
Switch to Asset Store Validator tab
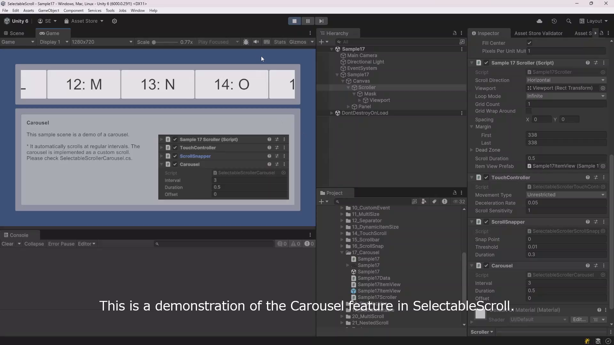[538, 33]
